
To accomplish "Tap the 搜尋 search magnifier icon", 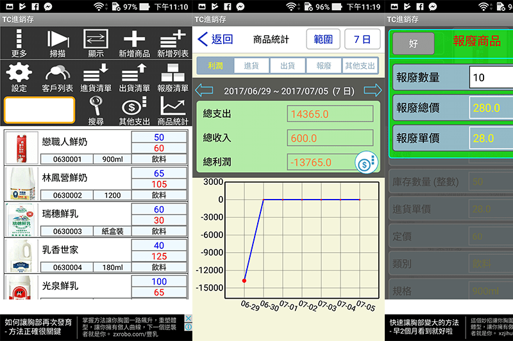I will pos(96,111).
